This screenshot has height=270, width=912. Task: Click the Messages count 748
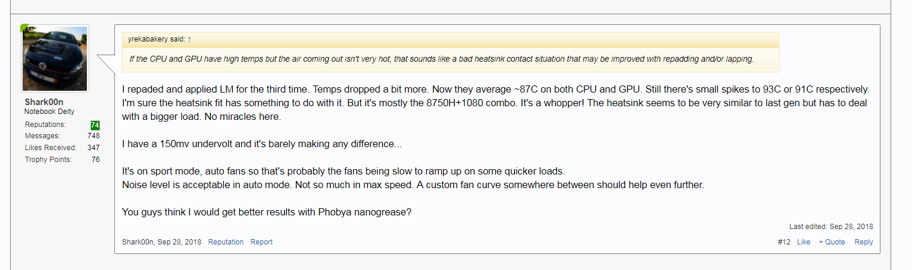tap(93, 136)
